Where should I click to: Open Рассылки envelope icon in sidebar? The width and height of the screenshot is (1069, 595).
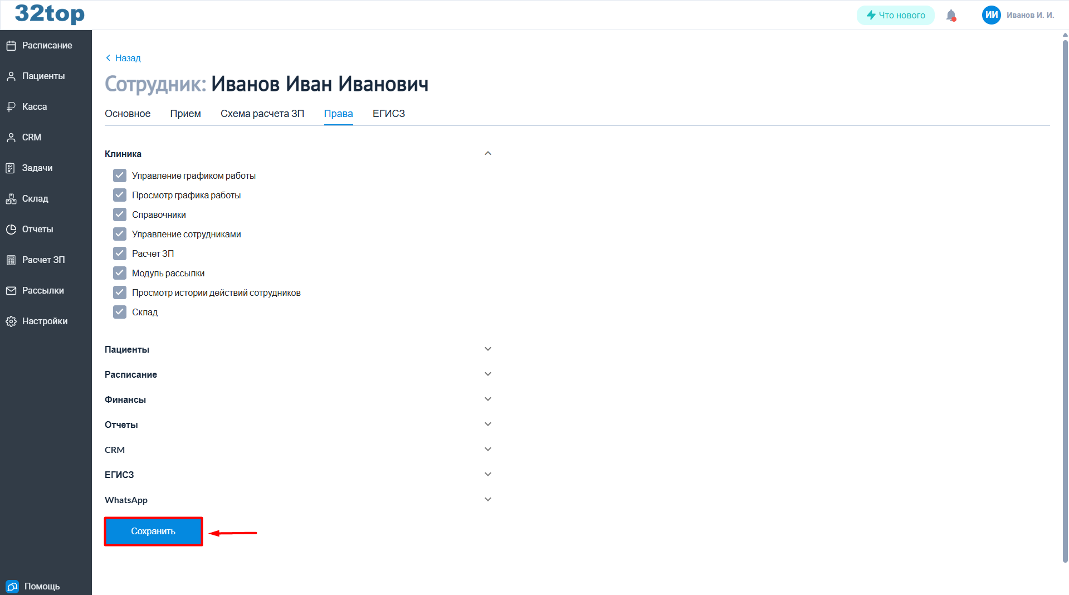click(x=11, y=291)
